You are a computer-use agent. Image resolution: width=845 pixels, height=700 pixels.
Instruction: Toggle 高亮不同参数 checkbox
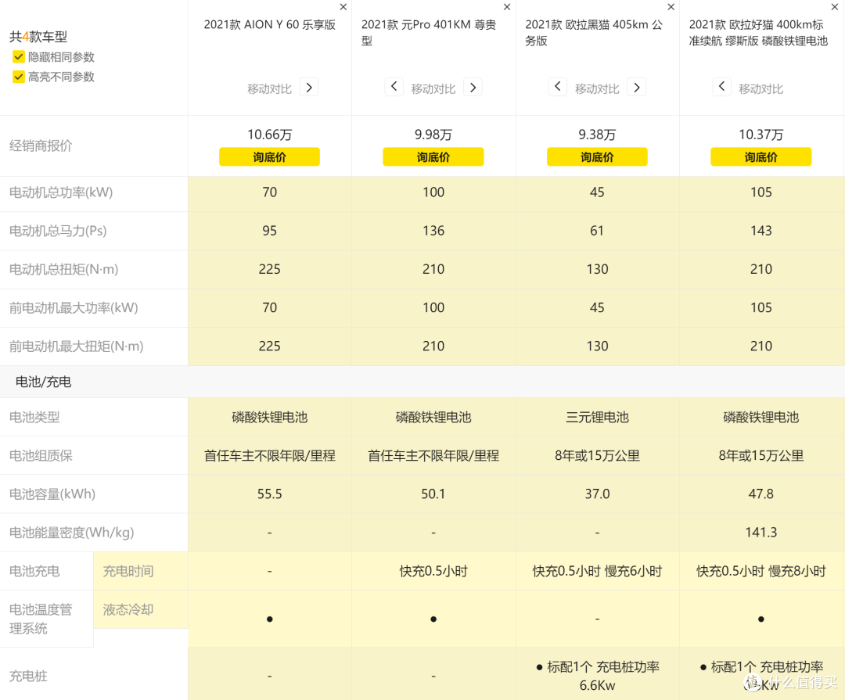pyautogui.click(x=18, y=77)
